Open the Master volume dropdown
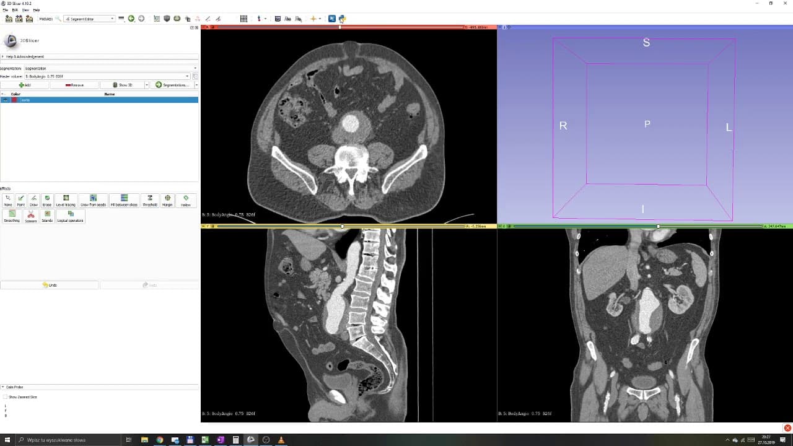Image resolution: width=793 pixels, height=446 pixels. (x=107, y=76)
